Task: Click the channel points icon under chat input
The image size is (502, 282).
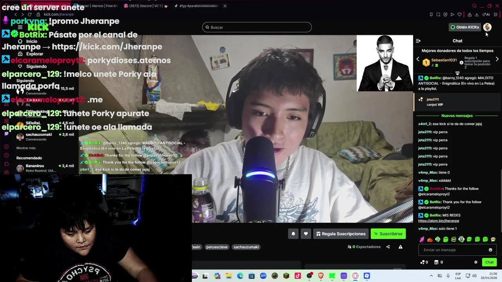Action: pyautogui.click(x=422, y=262)
